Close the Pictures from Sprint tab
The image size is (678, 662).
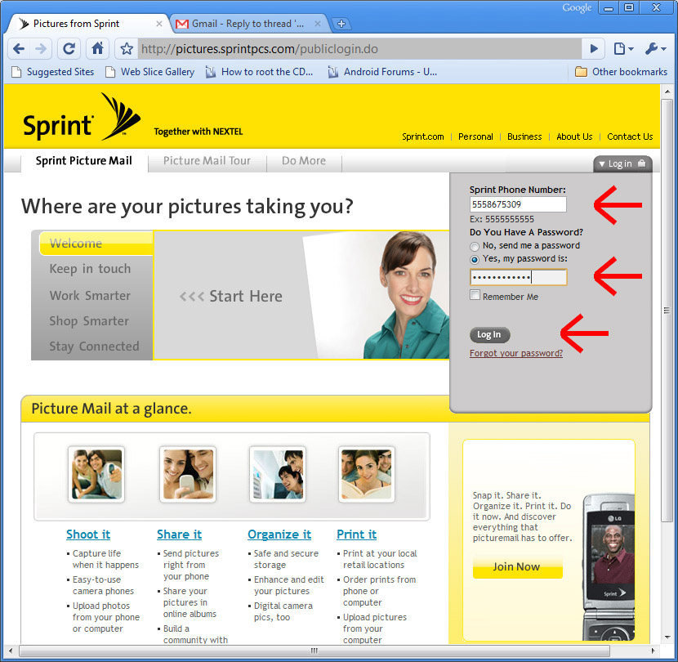(x=159, y=24)
